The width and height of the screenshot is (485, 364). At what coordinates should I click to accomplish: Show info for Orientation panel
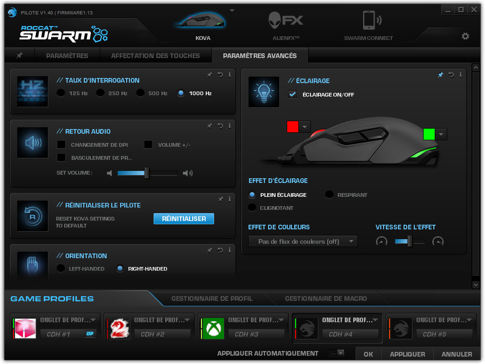click(229, 250)
